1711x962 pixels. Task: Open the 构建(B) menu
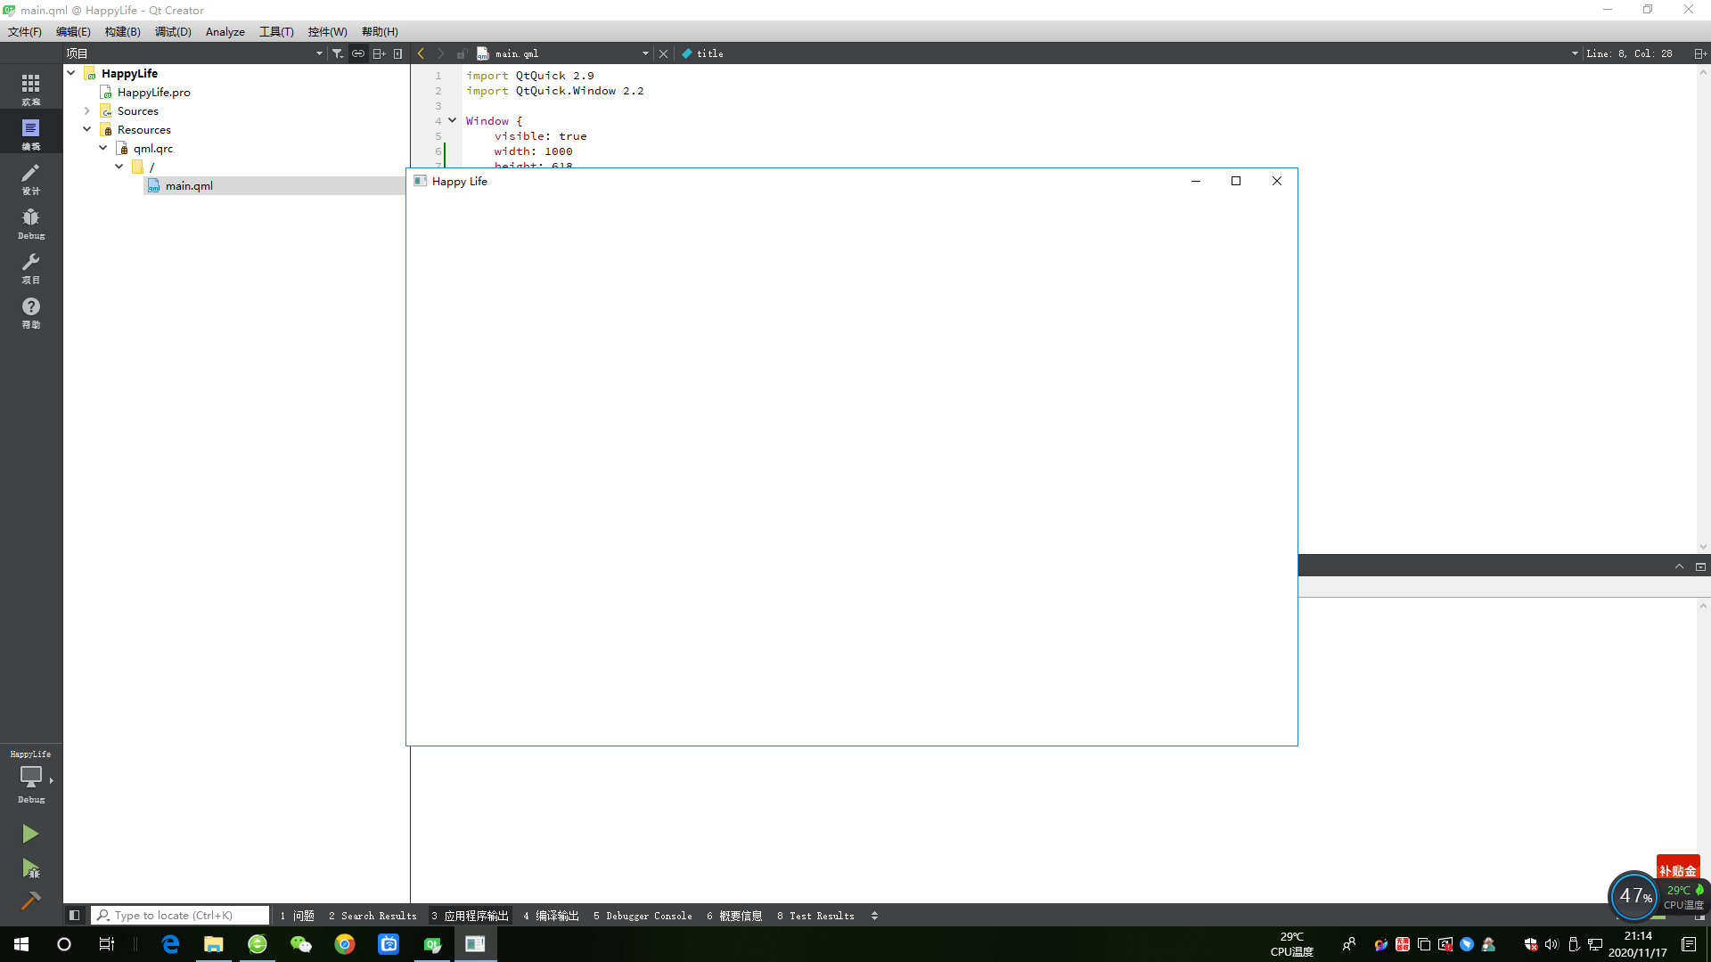click(x=122, y=31)
